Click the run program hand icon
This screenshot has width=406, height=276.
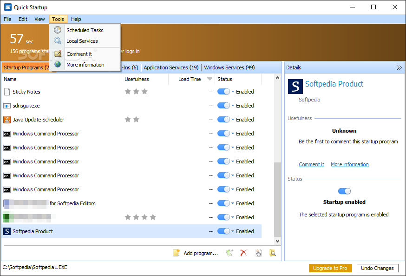point(258,253)
